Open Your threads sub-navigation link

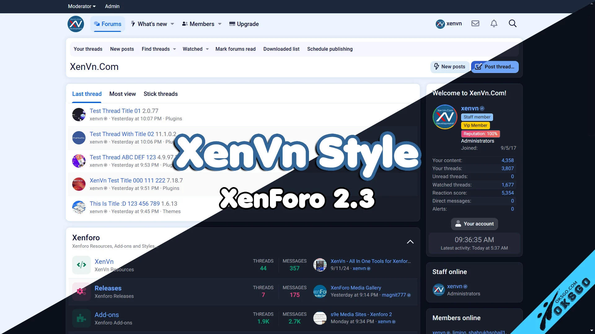click(x=88, y=49)
